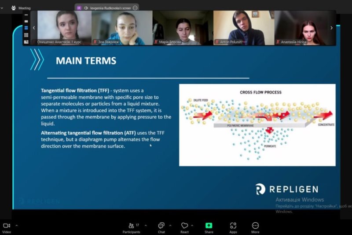
Task: Select the bottom layout view icon
Action: [26, 42]
